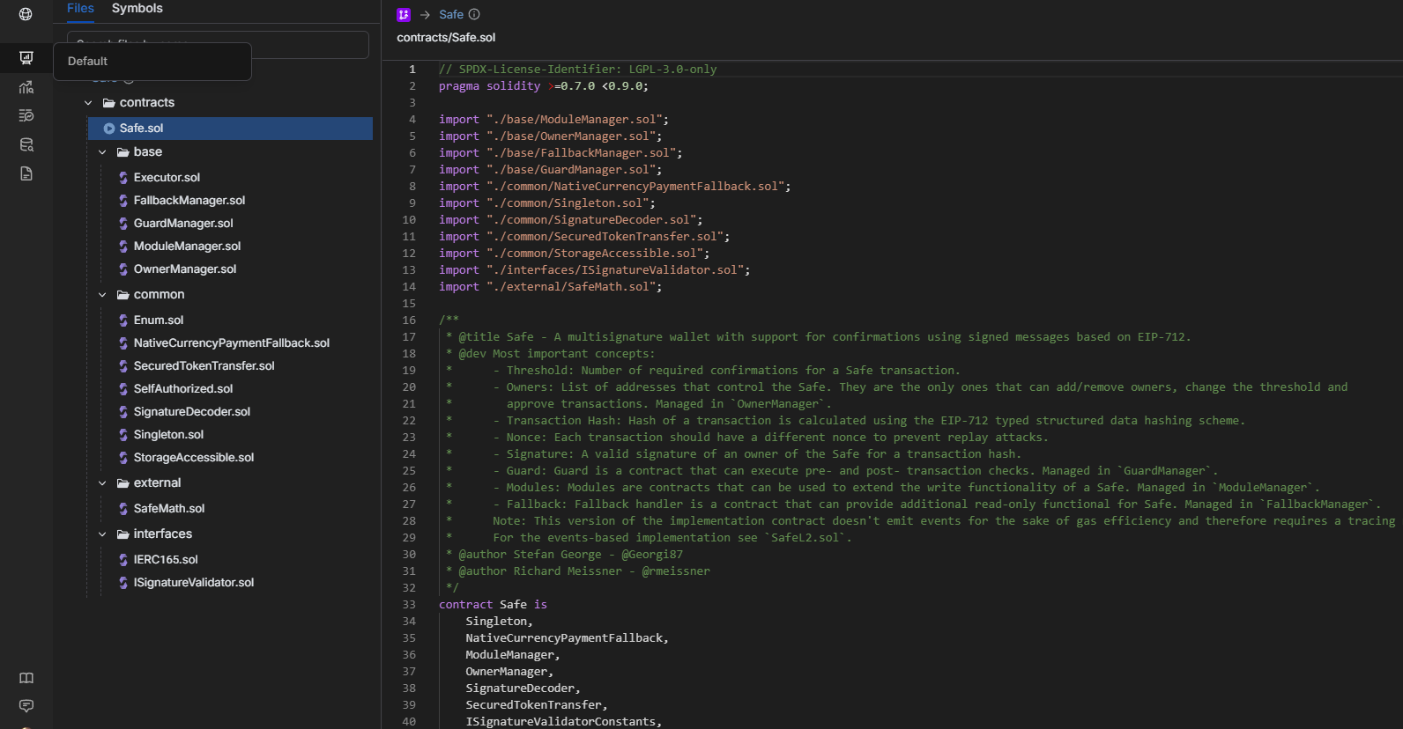Open the book documentation icon at sidebar bottom

coord(26,678)
